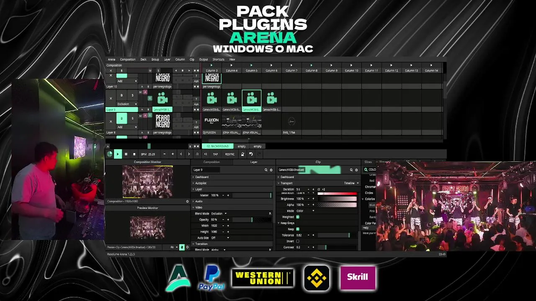
Task: Open the Arena menu
Action: [111, 59]
